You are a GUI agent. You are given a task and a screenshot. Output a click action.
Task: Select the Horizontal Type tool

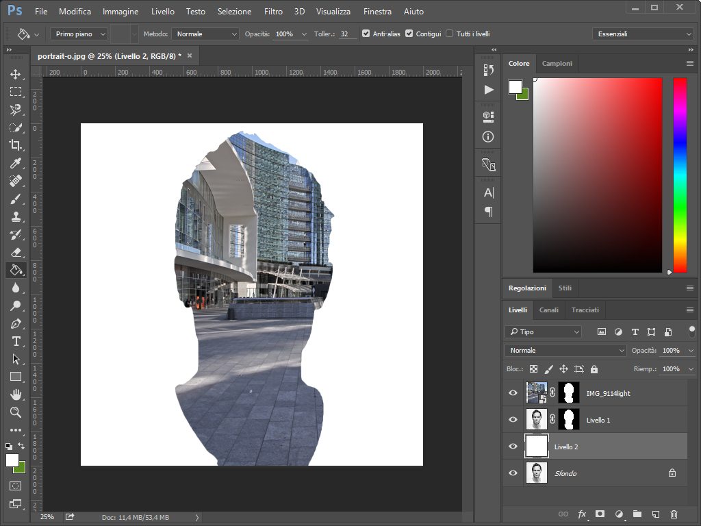point(15,341)
